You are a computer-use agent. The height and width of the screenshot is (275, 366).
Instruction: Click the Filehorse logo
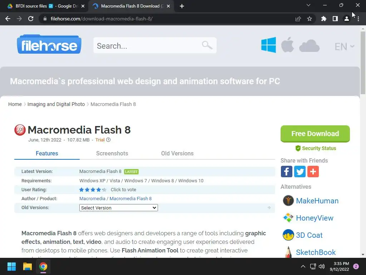49,44
